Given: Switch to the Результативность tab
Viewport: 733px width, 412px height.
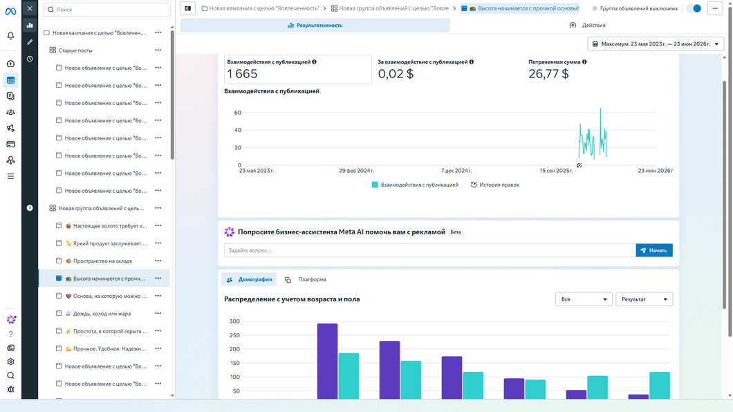Looking at the screenshot, I should coord(315,25).
